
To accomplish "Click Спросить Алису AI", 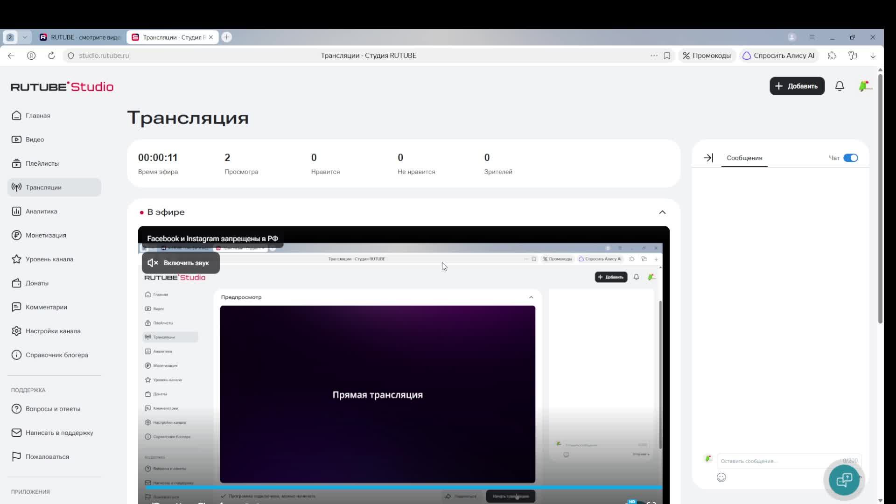I will (x=778, y=56).
